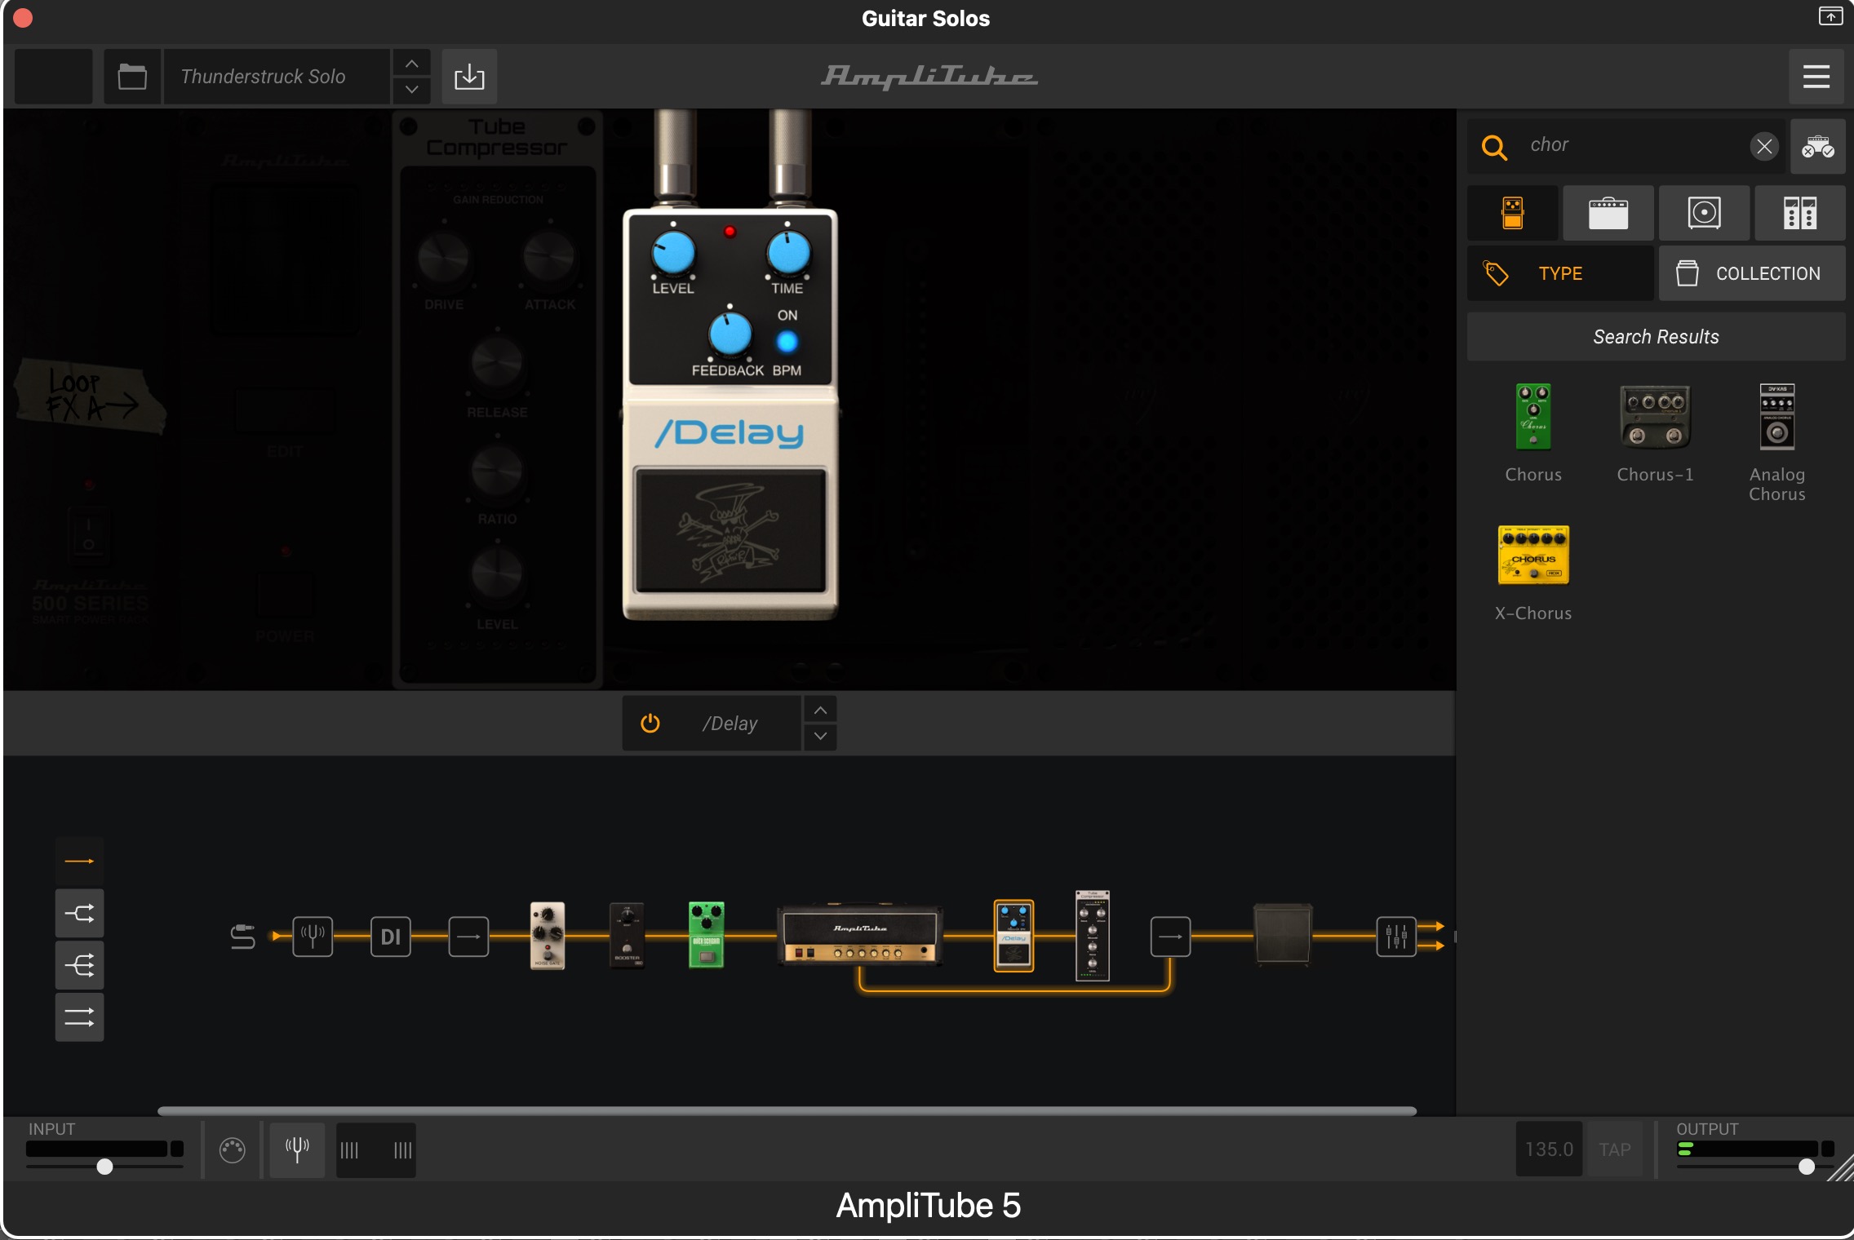Select the Tube Compressor rack in chain
Image resolution: width=1854 pixels, height=1240 pixels.
tap(1093, 935)
